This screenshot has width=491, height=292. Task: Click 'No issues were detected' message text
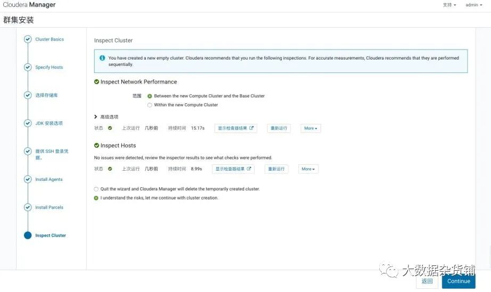183,157
